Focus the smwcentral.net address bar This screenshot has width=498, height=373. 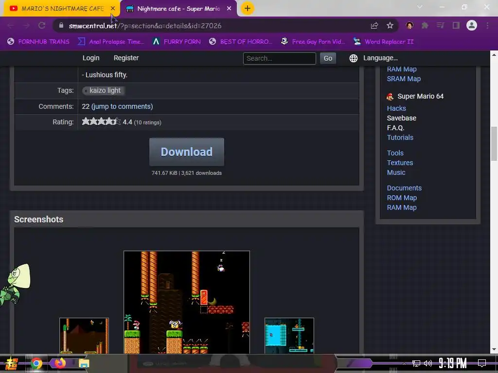click(210, 26)
